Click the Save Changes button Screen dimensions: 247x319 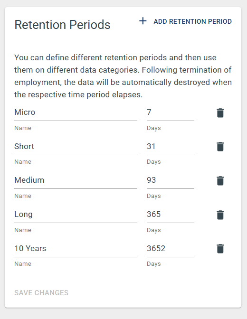41,292
